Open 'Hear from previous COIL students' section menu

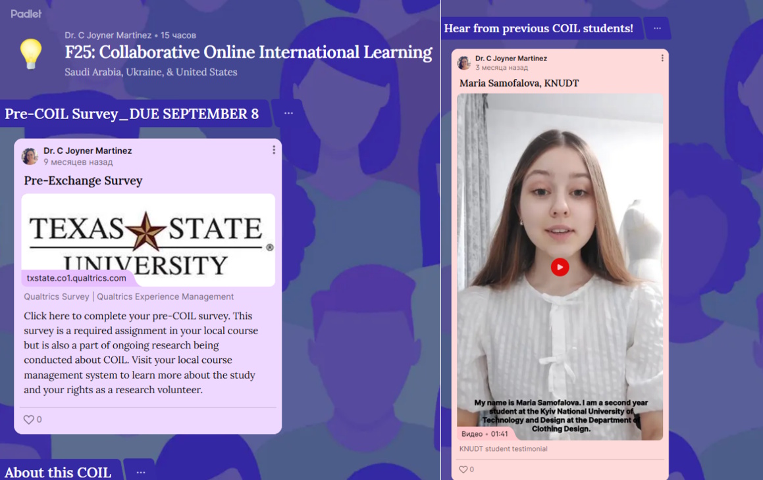pos(657,28)
